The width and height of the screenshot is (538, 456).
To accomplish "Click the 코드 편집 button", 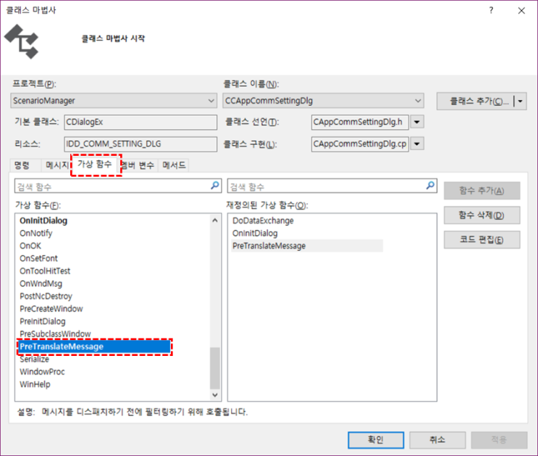I will (x=482, y=239).
